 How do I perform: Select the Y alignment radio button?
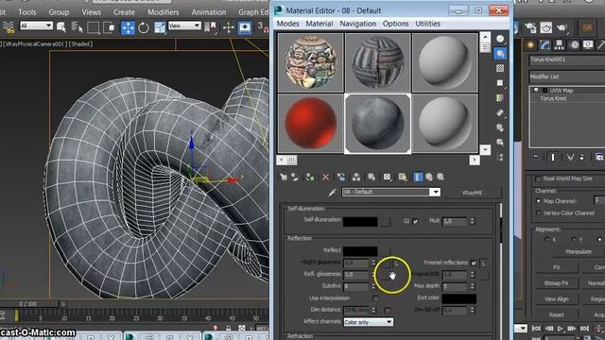[574, 239]
